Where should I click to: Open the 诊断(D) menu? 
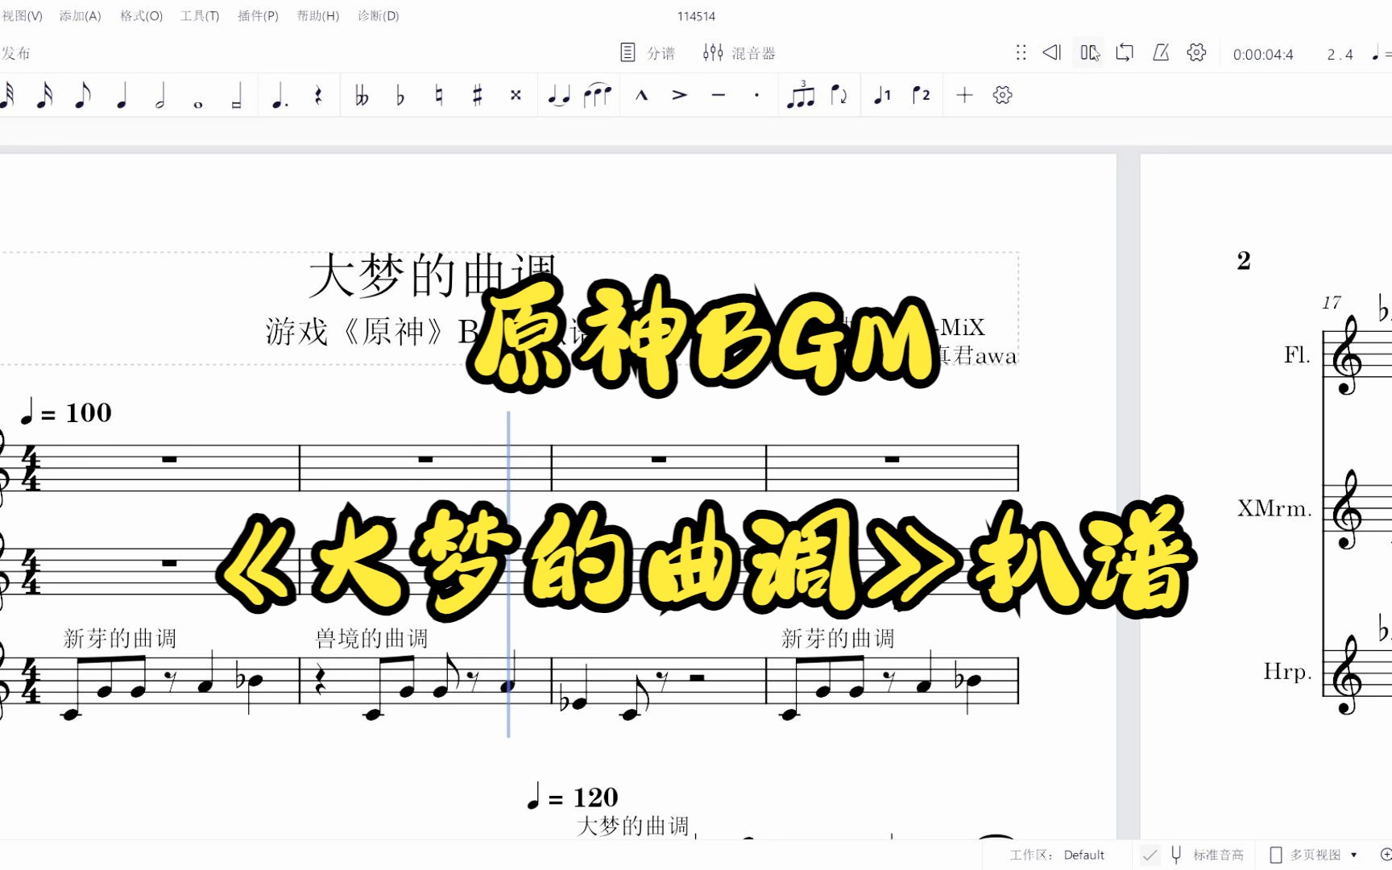[379, 16]
